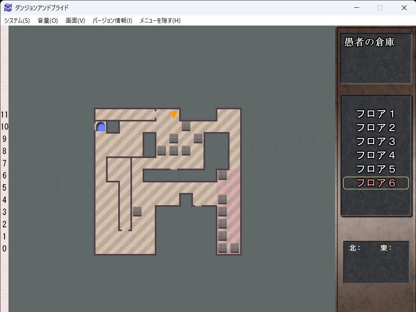Click the middle stone block in row 9

click(174, 138)
